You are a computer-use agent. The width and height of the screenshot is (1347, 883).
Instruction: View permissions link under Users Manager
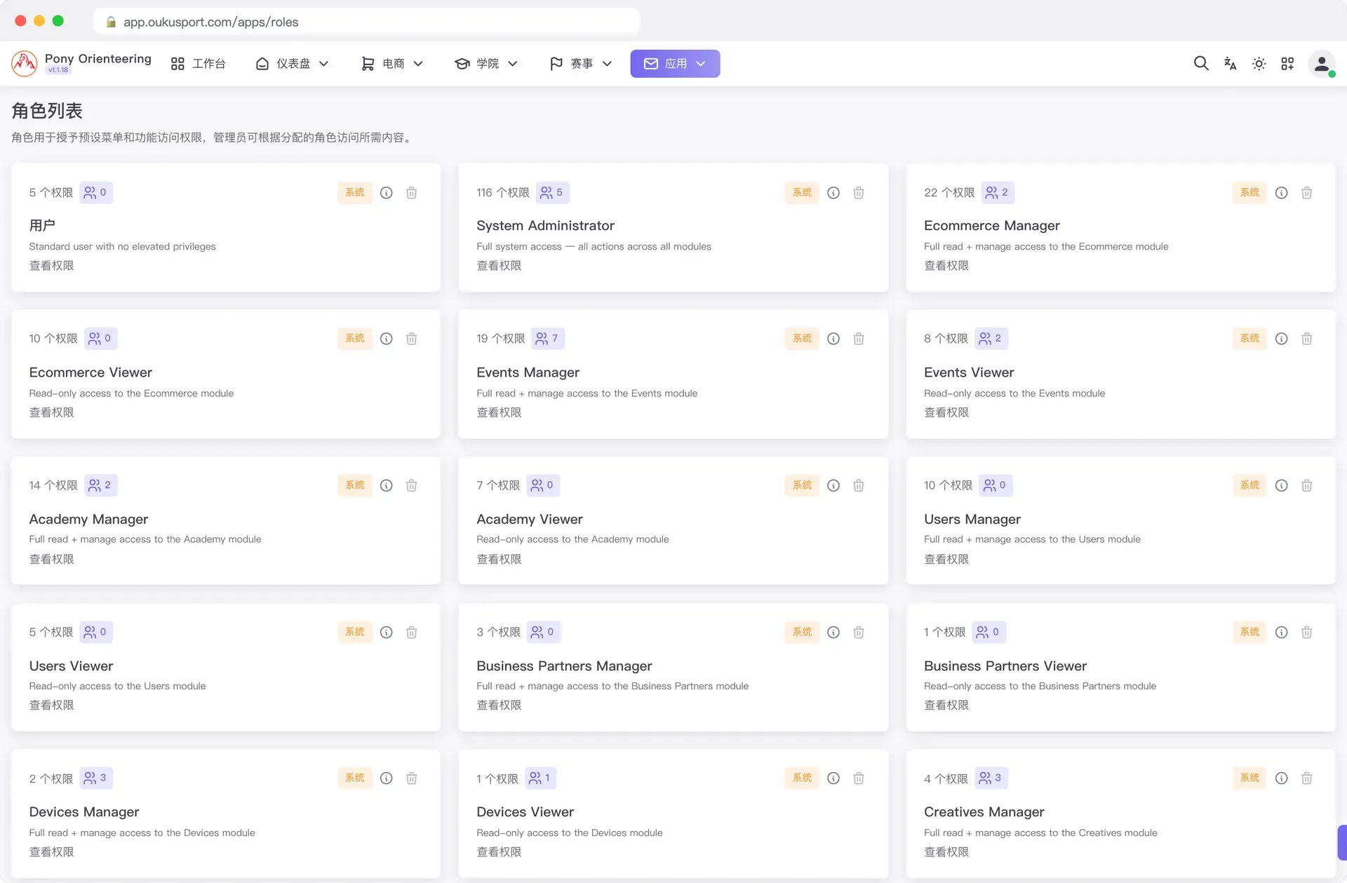coord(946,559)
